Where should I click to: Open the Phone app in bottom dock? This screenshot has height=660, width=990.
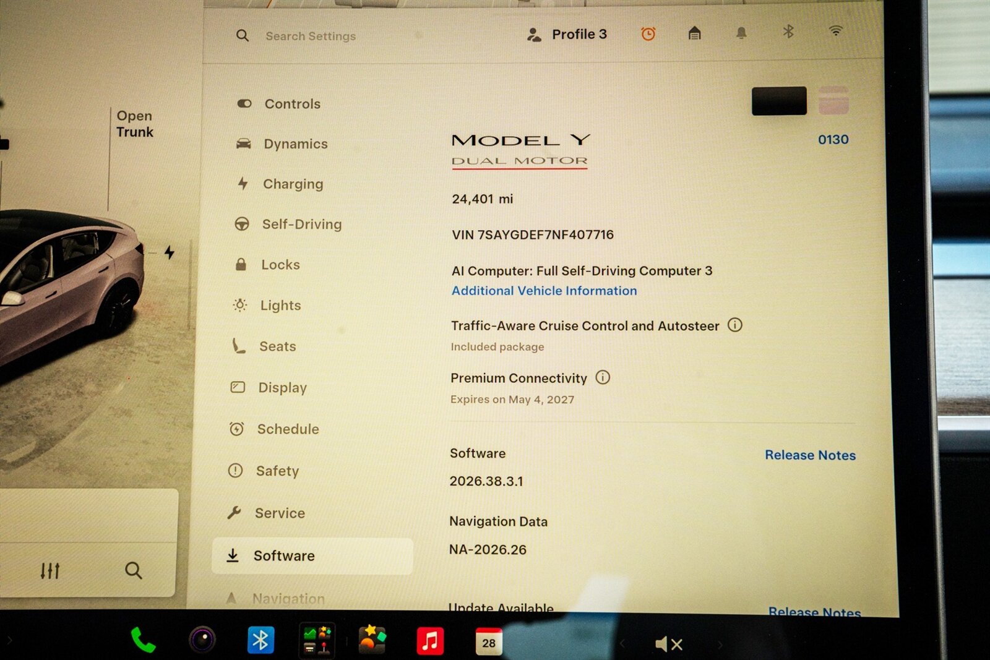click(x=143, y=641)
